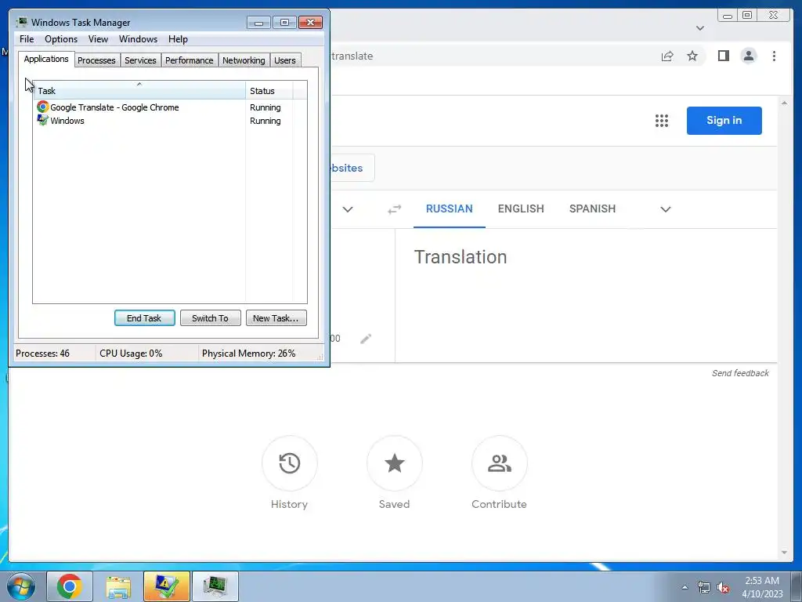Viewport: 802px width, 602px height.
Task: Open the Contribute people icon
Action: (x=499, y=463)
